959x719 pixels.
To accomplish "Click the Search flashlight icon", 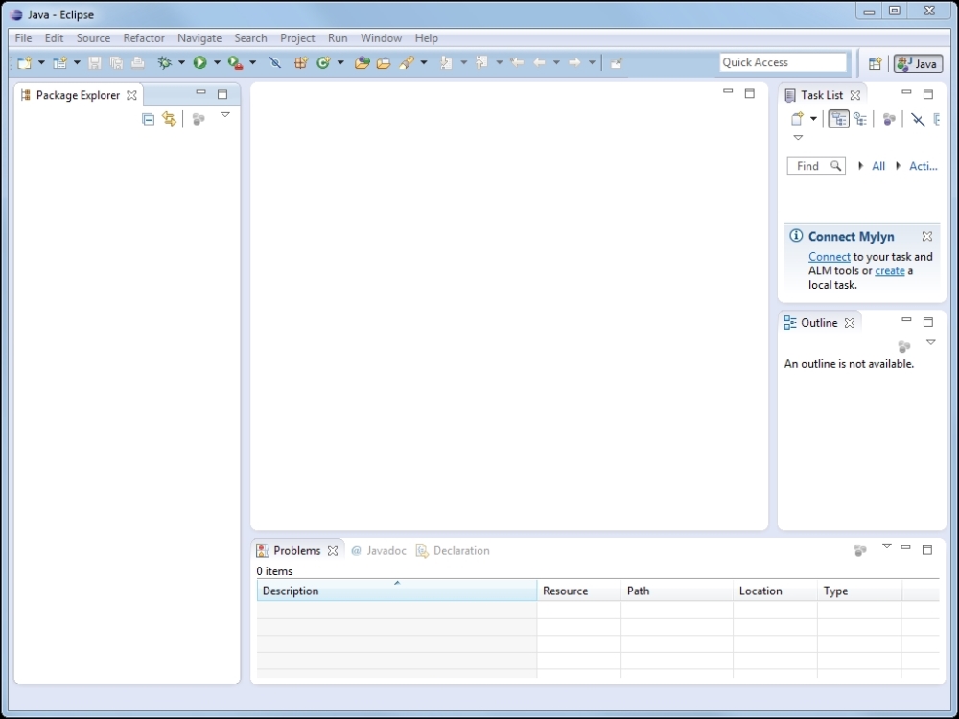I will coord(406,62).
